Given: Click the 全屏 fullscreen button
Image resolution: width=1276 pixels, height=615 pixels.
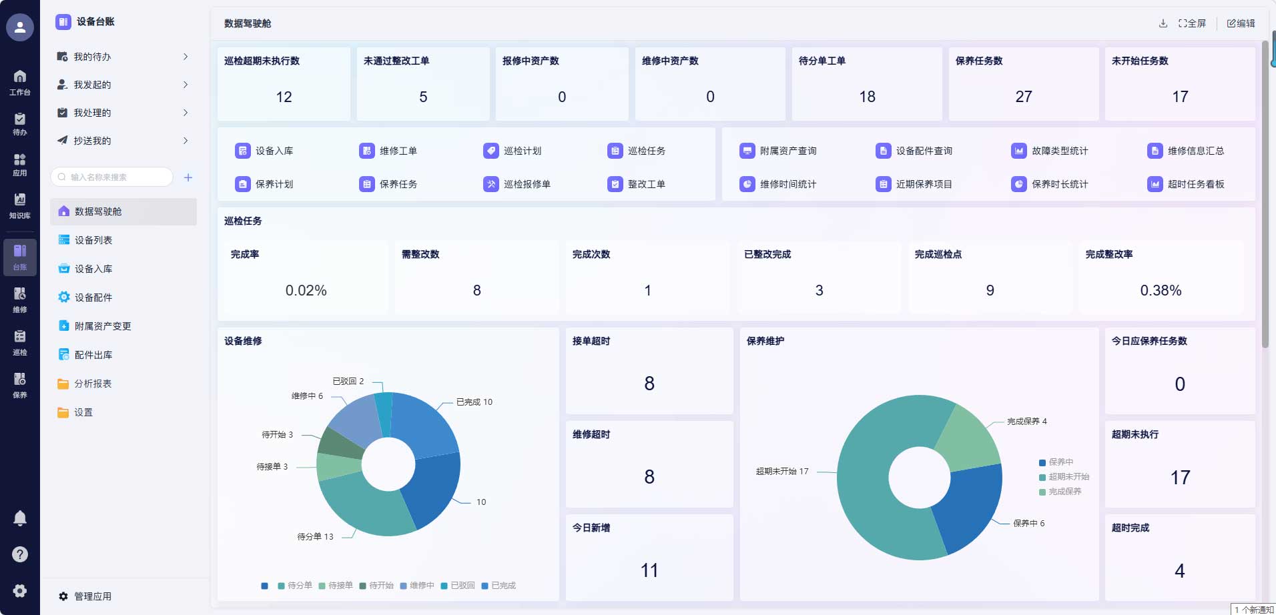Looking at the screenshot, I should point(1192,23).
